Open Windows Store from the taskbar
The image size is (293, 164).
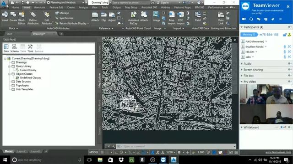(111, 160)
